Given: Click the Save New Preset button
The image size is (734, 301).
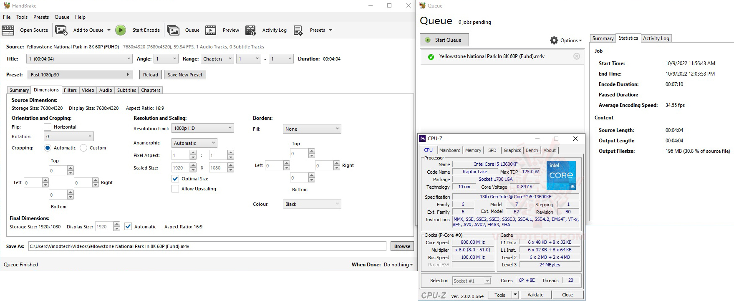Looking at the screenshot, I should click(x=185, y=75).
